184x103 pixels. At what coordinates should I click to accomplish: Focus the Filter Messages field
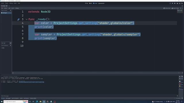click(x=89, y=96)
